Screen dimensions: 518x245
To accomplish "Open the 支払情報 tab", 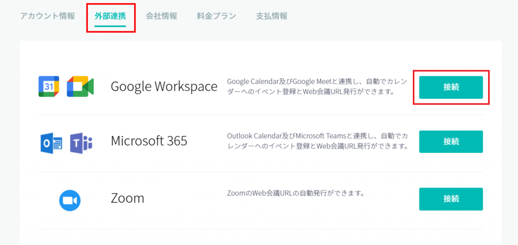I will click(272, 16).
